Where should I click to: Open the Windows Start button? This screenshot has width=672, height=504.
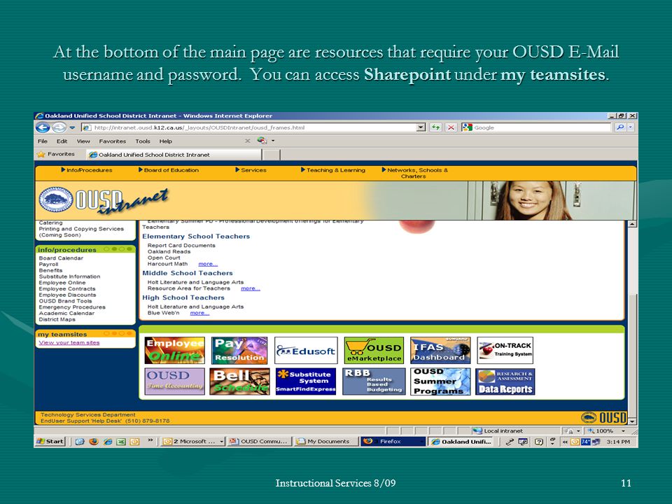tap(50, 442)
